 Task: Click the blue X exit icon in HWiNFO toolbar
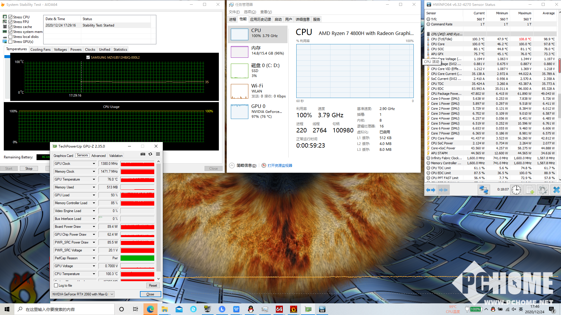click(x=556, y=190)
